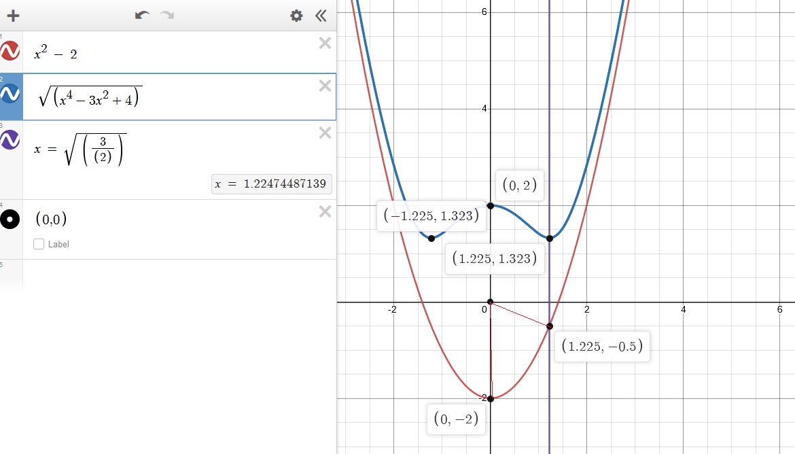Screen dimensions: 795x454
Task: Collapse the expression list panel
Action: tap(321, 16)
